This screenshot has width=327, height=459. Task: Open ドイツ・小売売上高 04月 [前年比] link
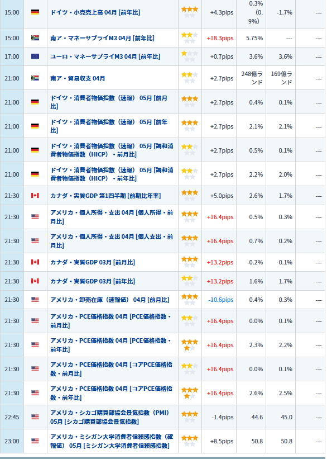(95, 13)
